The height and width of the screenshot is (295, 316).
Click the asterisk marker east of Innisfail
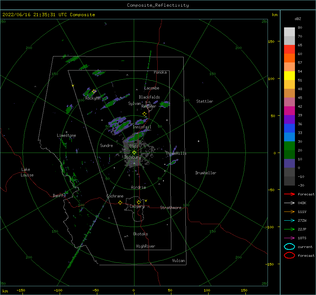pyautogui.click(x=167, y=120)
